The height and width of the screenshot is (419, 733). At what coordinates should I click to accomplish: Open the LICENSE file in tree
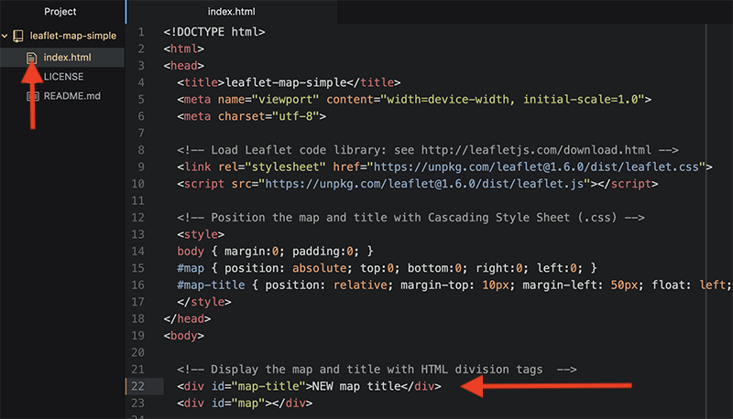point(63,77)
